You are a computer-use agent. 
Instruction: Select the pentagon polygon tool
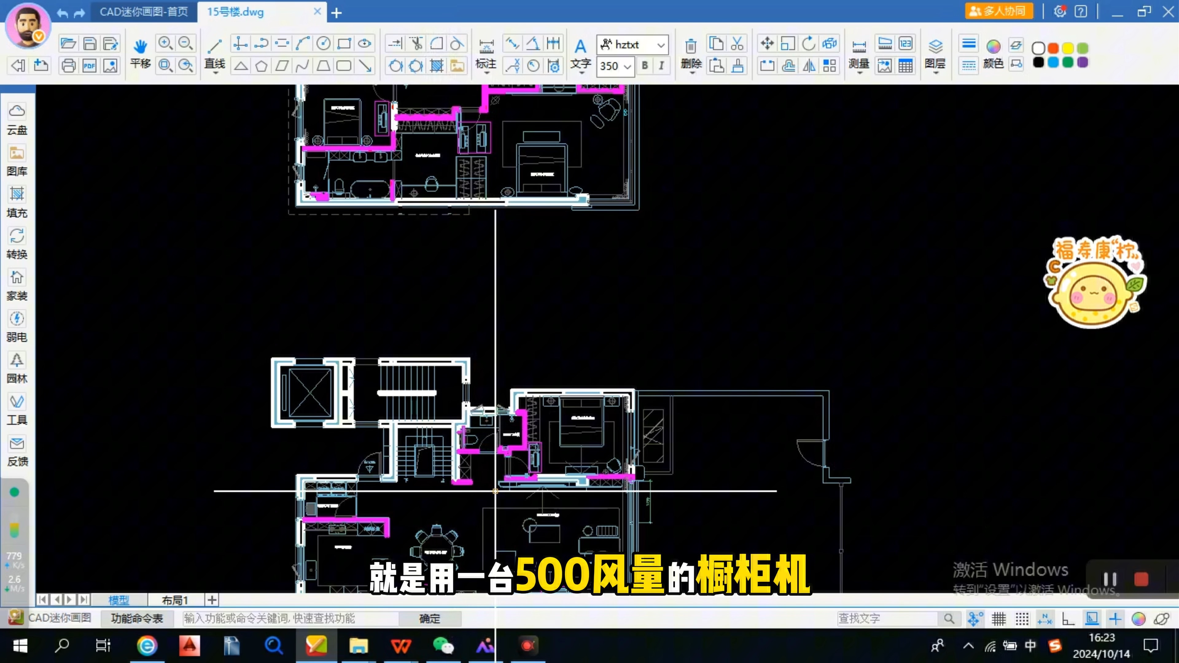pos(261,66)
